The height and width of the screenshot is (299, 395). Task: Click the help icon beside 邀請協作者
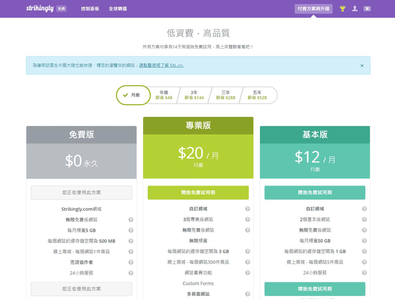click(131, 262)
